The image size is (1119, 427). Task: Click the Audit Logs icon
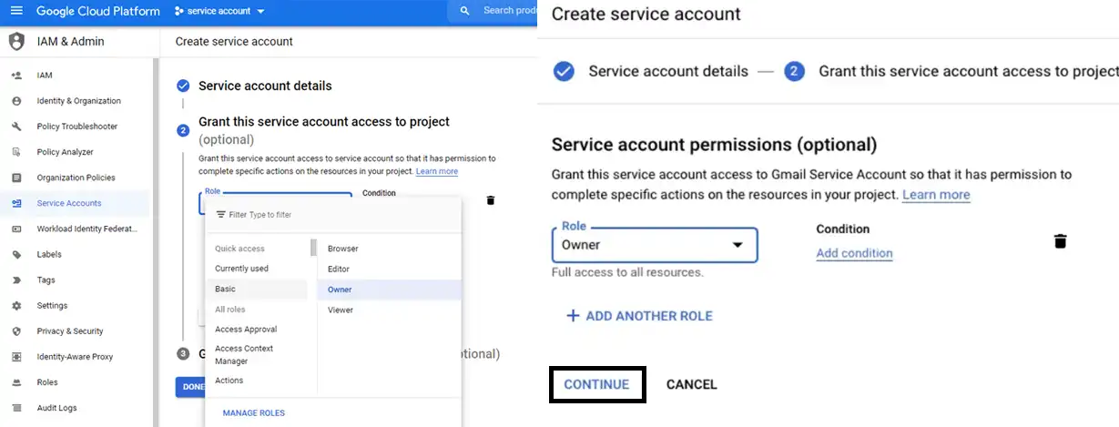16,408
